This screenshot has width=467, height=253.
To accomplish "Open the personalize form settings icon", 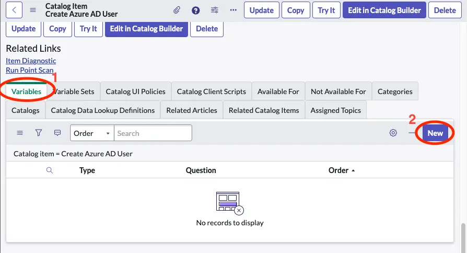I will click(215, 10).
